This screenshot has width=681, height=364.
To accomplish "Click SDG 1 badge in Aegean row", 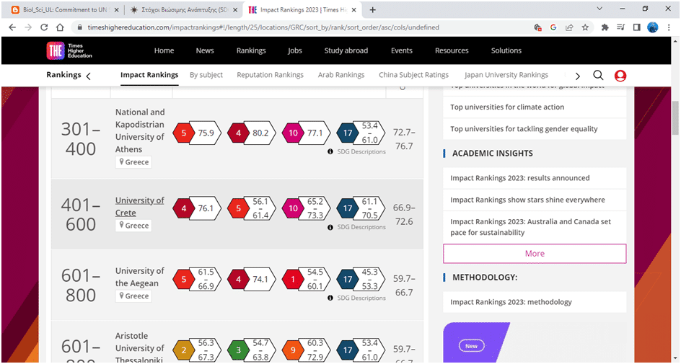I will pyautogui.click(x=293, y=279).
